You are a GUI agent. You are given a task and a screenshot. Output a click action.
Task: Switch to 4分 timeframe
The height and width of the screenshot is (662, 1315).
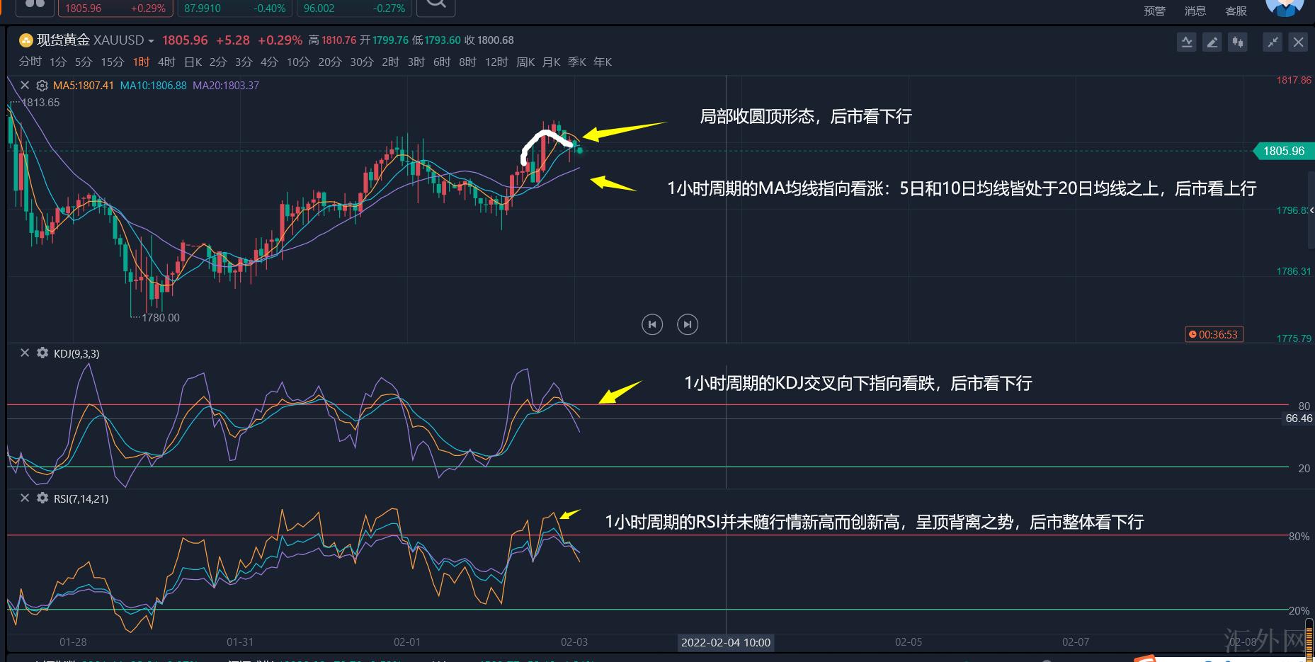[269, 62]
